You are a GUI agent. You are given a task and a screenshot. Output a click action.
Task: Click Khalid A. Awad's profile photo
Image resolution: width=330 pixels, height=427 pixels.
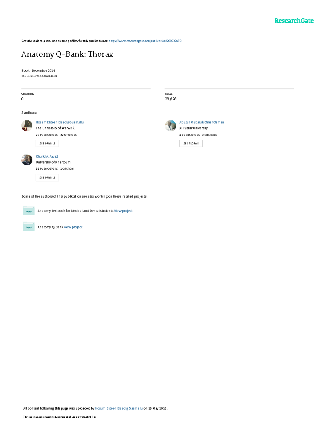pyautogui.click(x=27, y=159)
